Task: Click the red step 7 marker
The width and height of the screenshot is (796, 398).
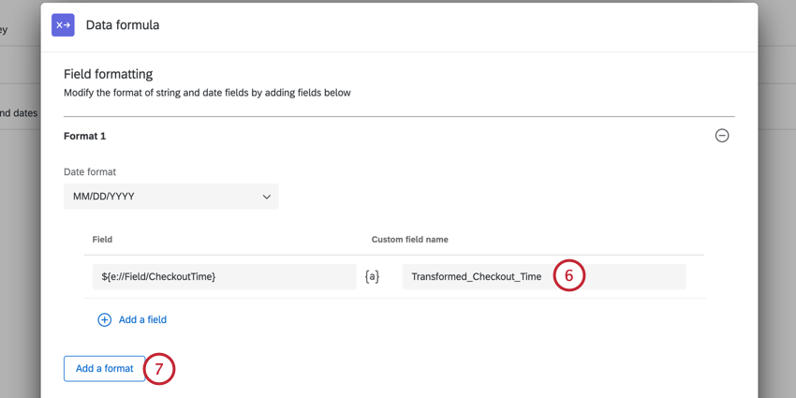Action: coord(159,369)
